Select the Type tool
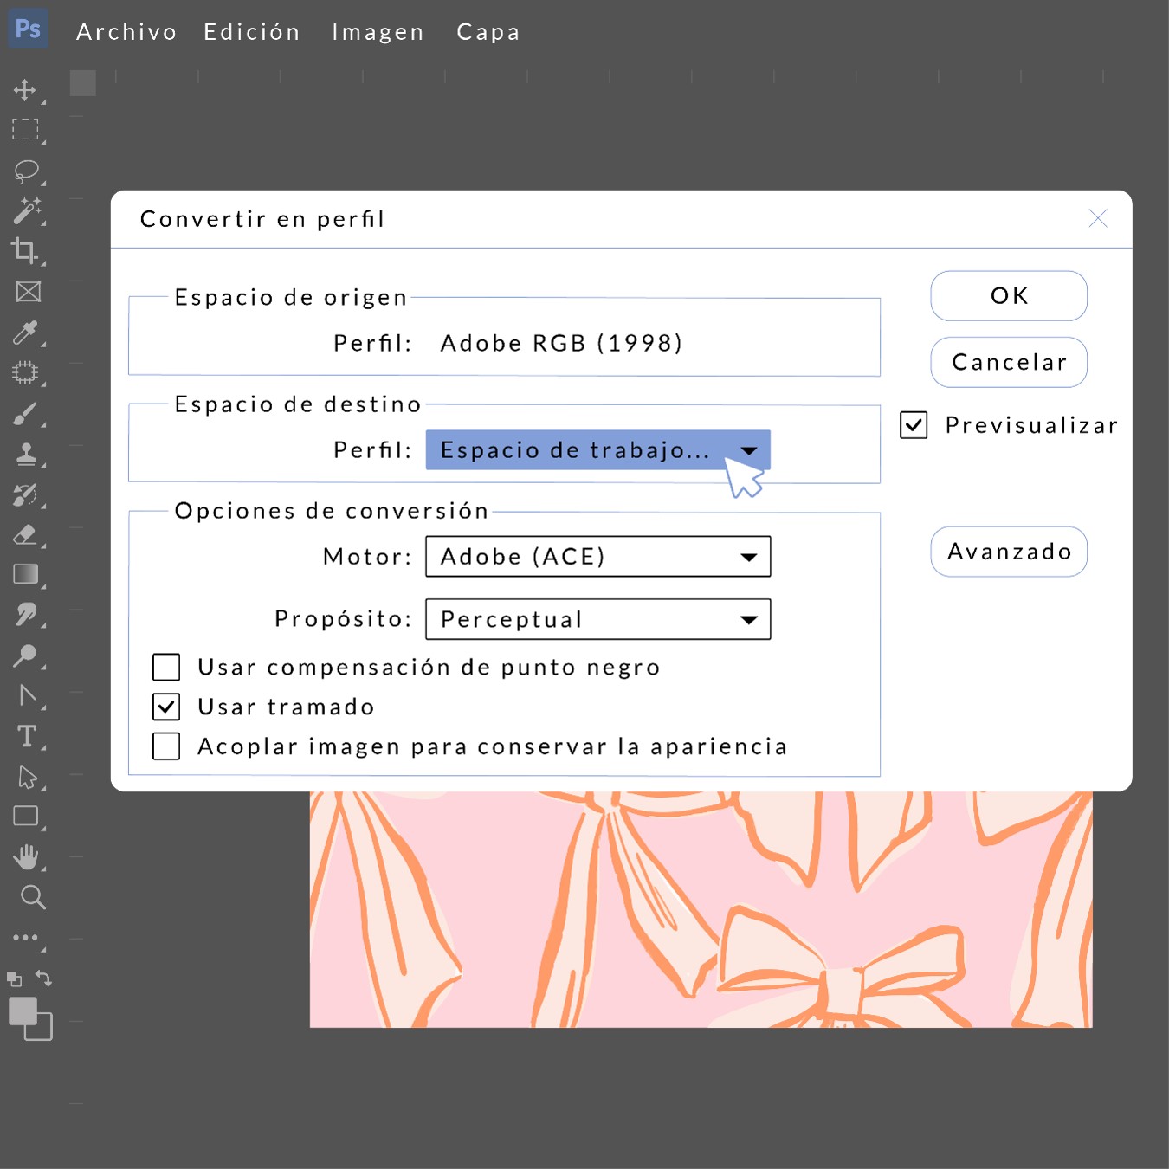 [x=27, y=736]
